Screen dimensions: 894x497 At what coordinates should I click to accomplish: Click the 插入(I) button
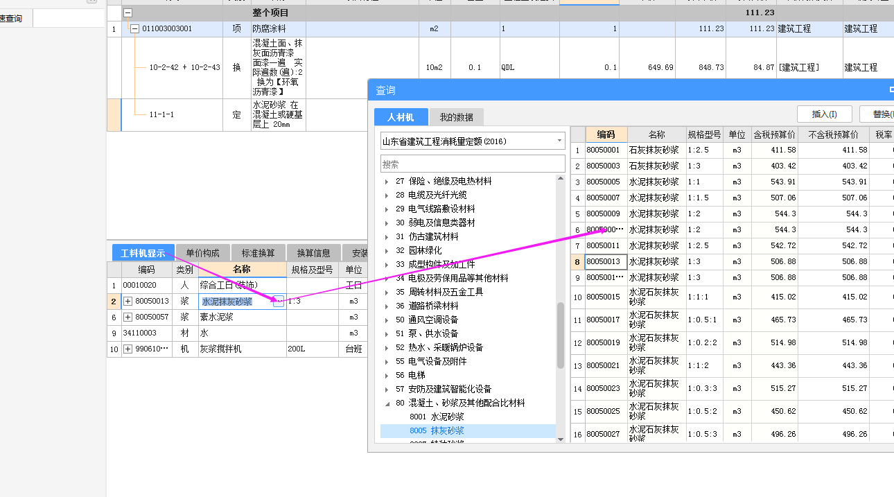coord(824,114)
